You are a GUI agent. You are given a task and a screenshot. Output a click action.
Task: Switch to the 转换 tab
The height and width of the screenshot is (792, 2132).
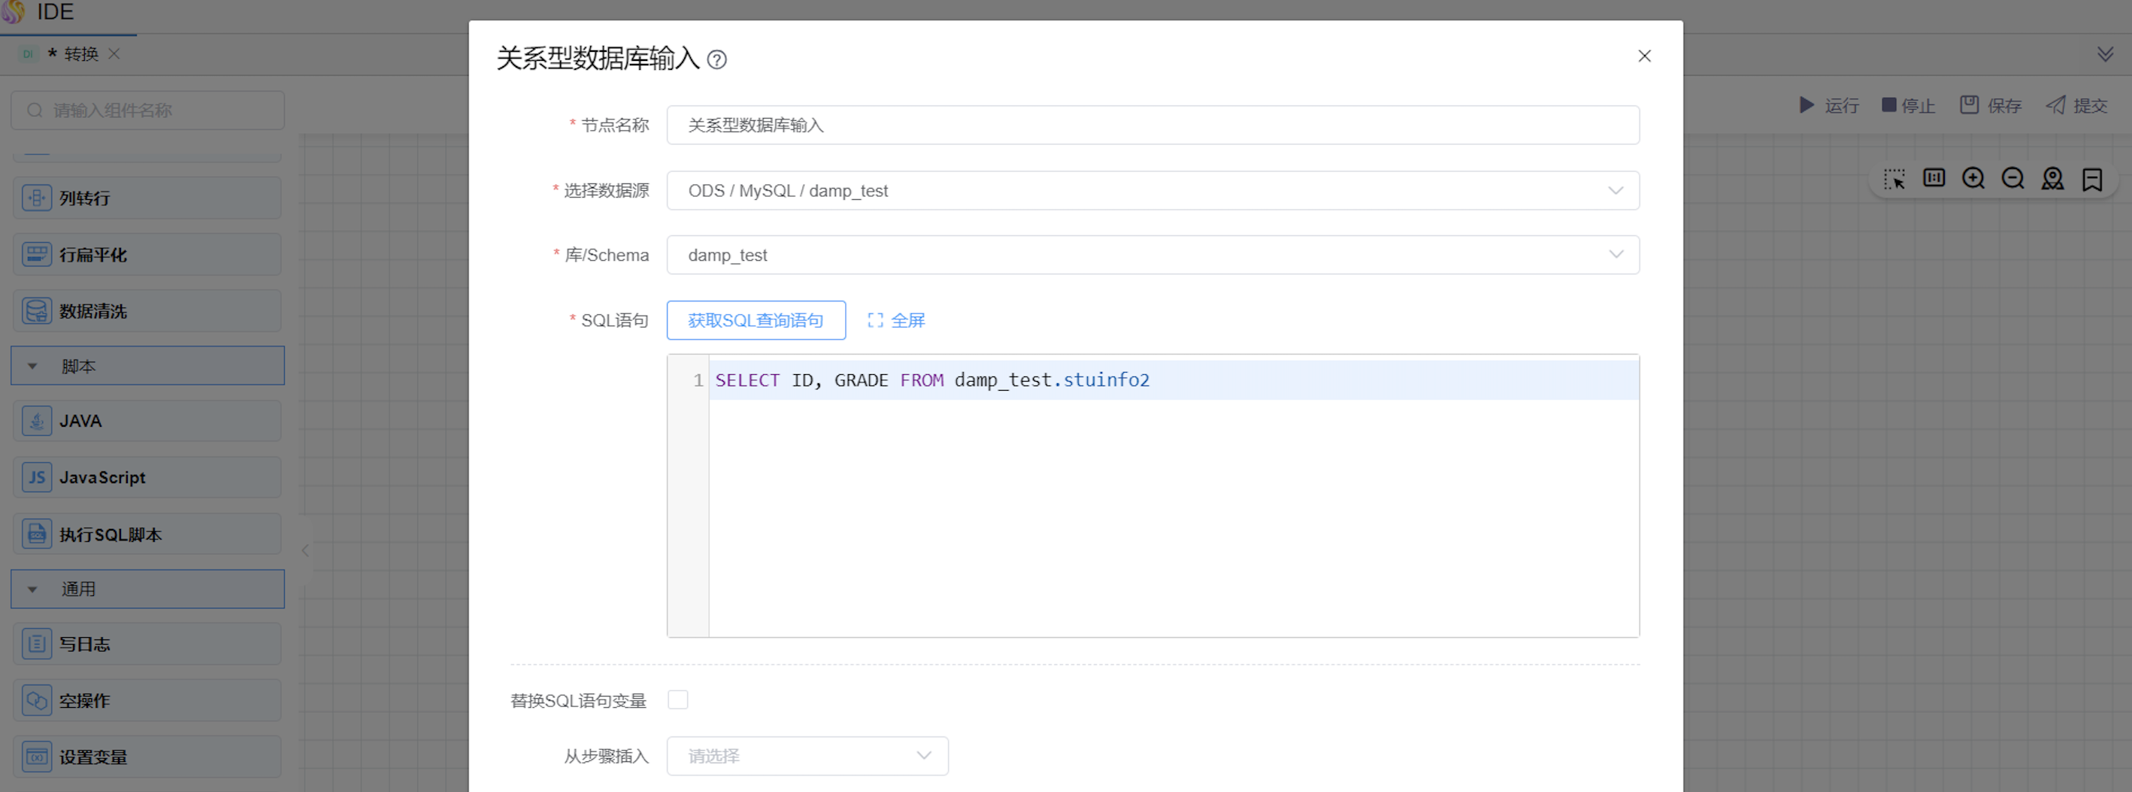80,55
